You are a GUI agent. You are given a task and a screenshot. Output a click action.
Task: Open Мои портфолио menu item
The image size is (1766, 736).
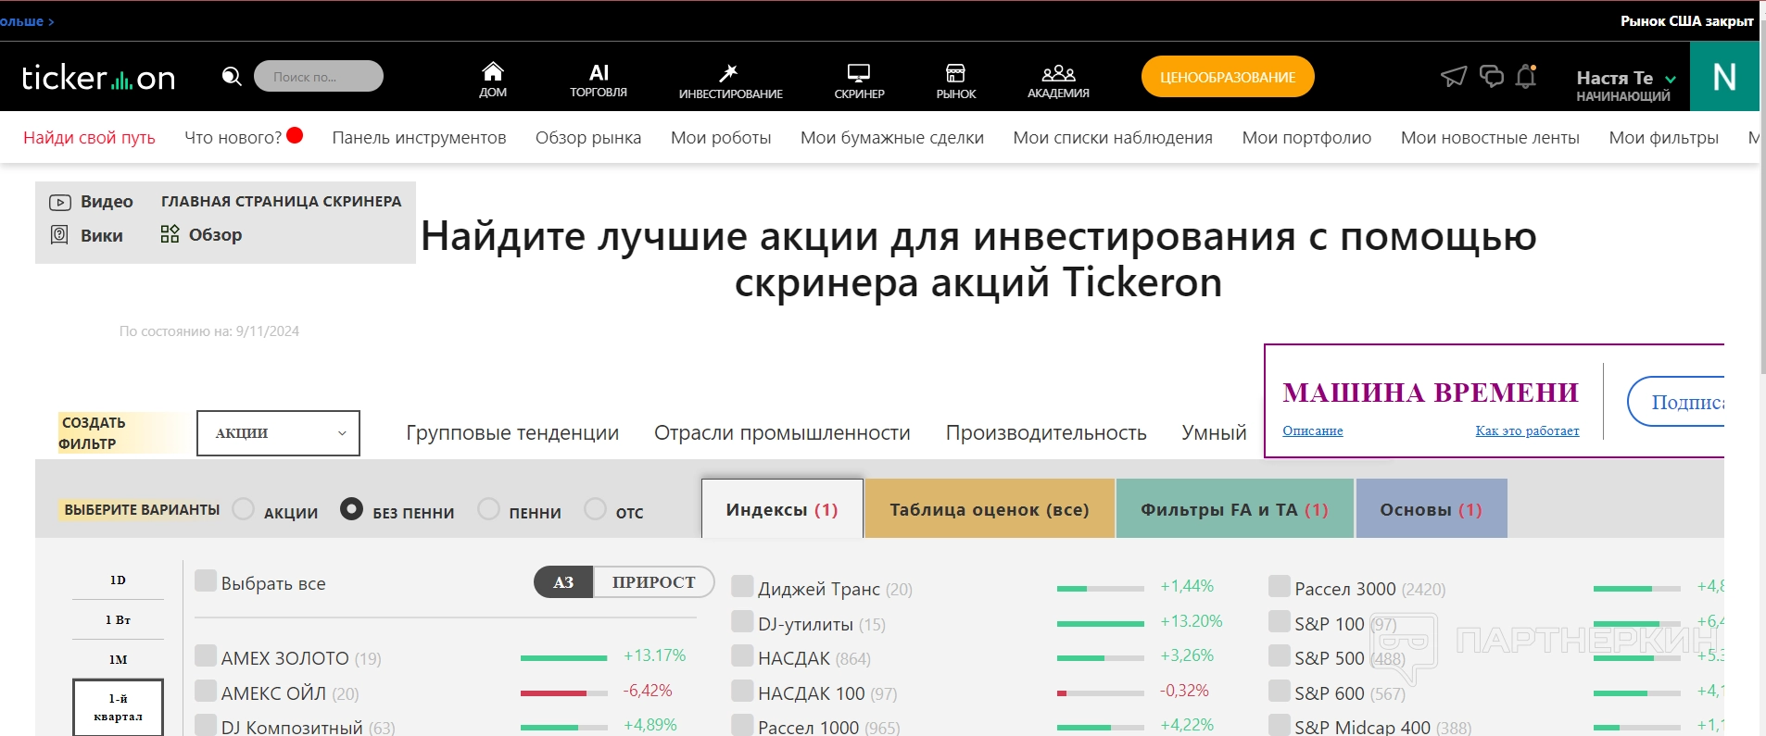(1306, 138)
